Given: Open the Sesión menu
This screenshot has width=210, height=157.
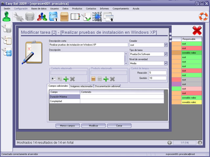Looking at the screenshot, I should 7,9.
